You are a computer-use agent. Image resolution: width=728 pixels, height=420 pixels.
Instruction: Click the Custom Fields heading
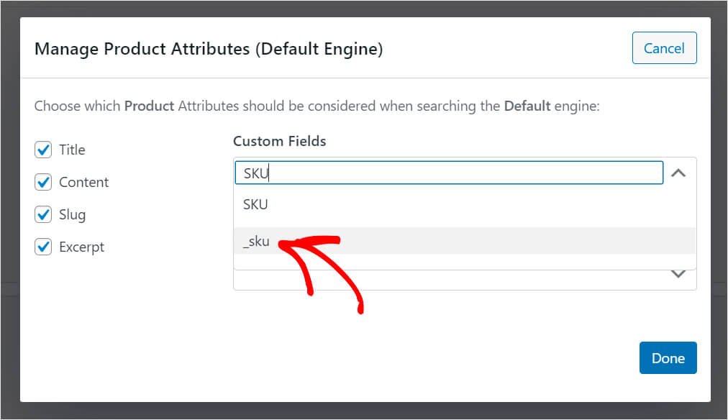click(x=280, y=141)
